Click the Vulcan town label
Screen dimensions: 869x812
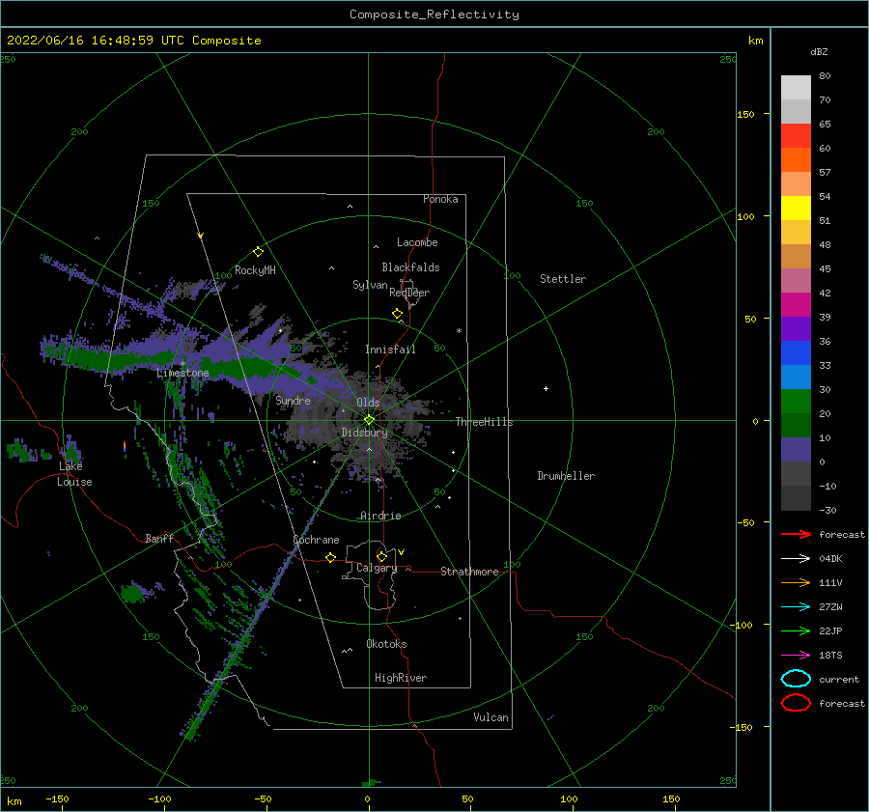(491, 717)
